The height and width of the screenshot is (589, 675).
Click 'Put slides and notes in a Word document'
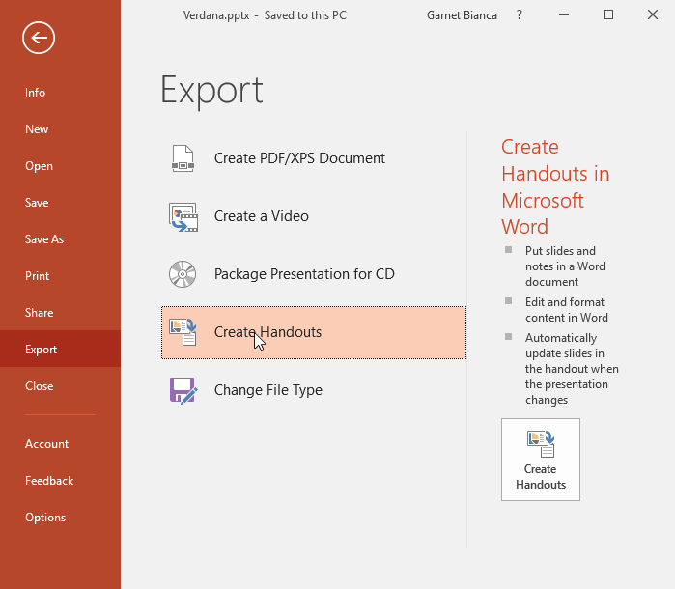(x=565, y=266)
